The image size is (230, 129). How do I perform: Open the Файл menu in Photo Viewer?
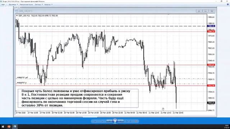click(x=3, y=5)
